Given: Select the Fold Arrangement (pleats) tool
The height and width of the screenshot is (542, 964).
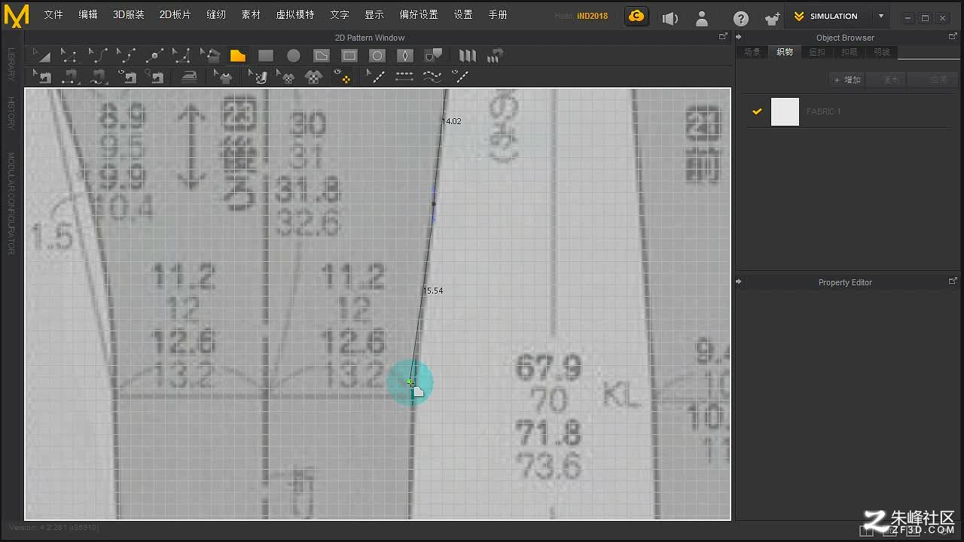Looking at the screenshot, I should tap(468, 56).
